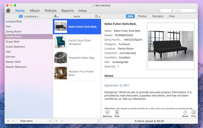Screen dimensions: 203x128
Task: Select the Den location
Action: point(29,26)
